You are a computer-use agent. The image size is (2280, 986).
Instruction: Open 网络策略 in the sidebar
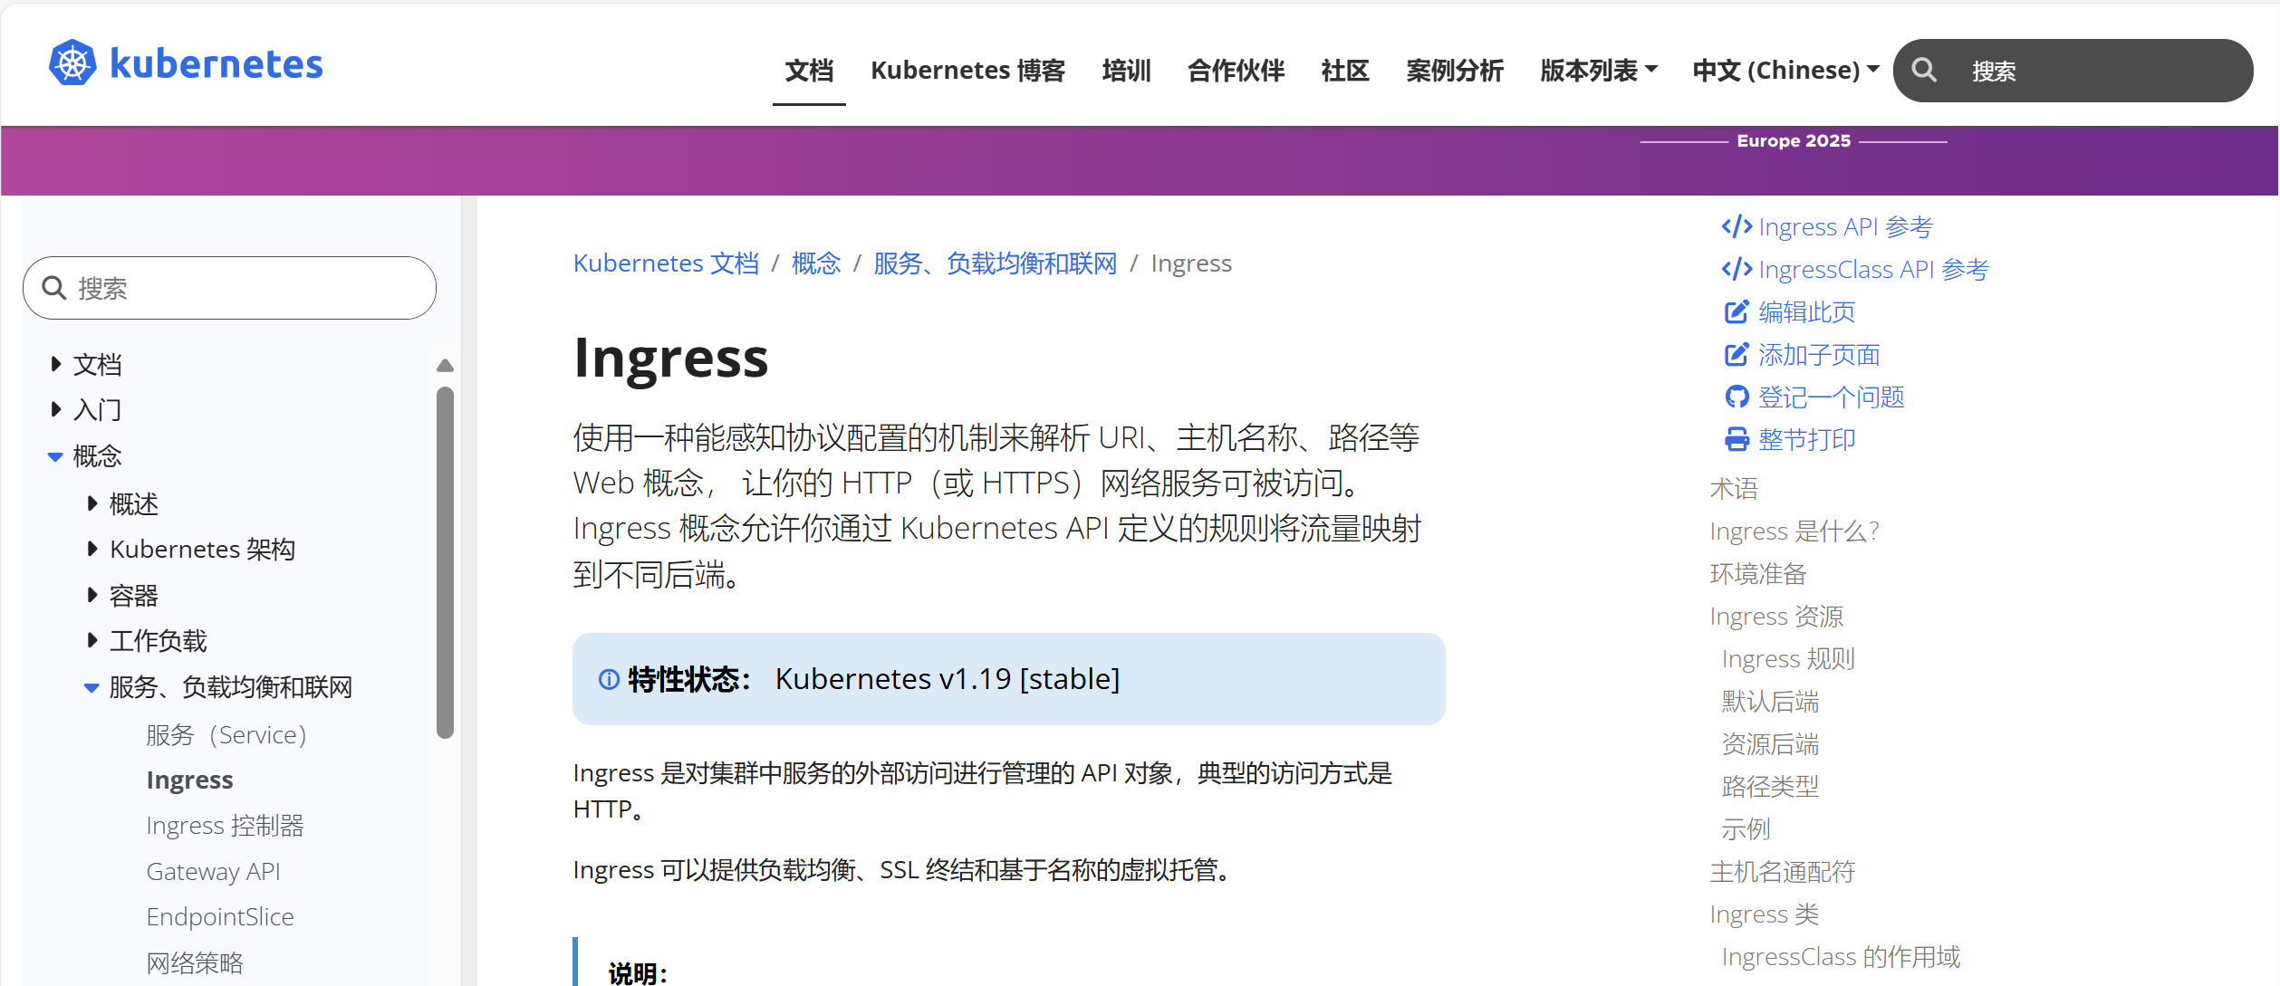coord(195,962)
